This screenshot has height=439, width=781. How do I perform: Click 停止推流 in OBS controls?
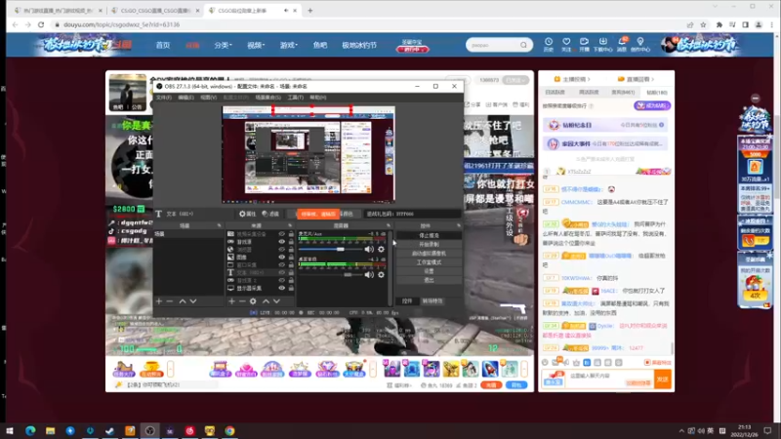[x=429, y=235]
